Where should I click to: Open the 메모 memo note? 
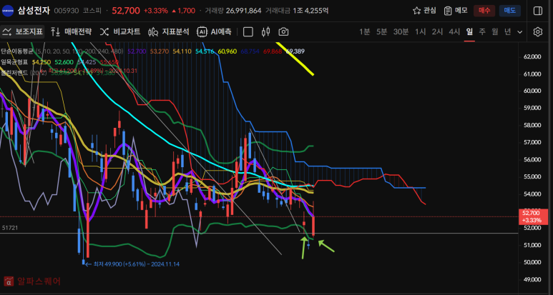click(456, 11)
